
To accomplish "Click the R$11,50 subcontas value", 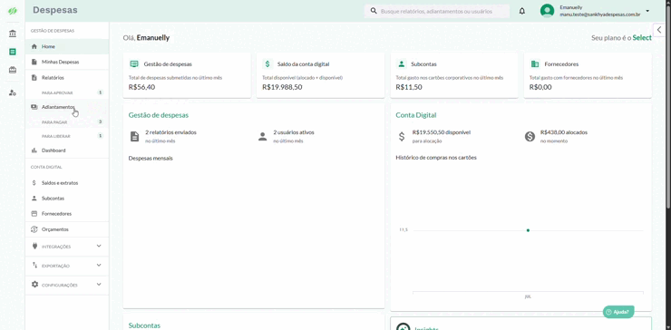I will tap(409, 87).
